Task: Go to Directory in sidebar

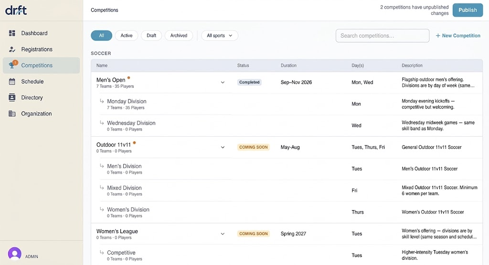Action: coord(41,97)
